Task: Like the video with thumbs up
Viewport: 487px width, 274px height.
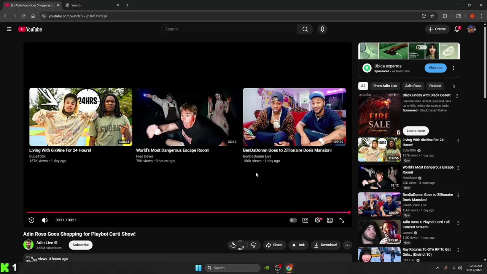Action: (x=233, y=245)
